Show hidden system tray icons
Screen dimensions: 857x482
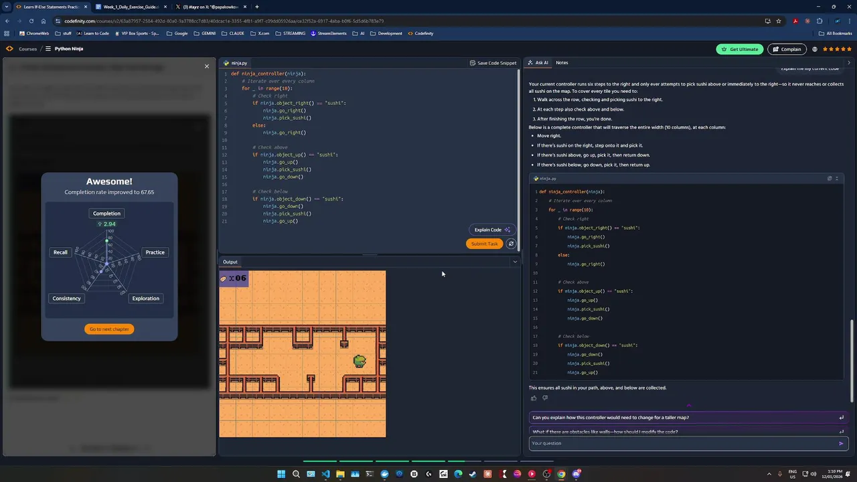coord(769,474)
